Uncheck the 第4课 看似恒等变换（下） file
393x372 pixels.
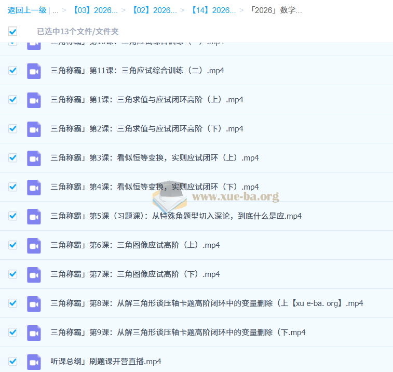click(13, 187)
